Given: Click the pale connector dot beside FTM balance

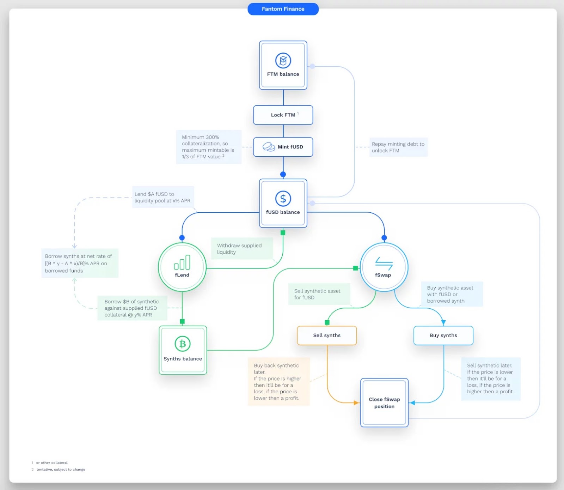Looking at the screenshot, I should pyautogui.click(x=312, y=66).
